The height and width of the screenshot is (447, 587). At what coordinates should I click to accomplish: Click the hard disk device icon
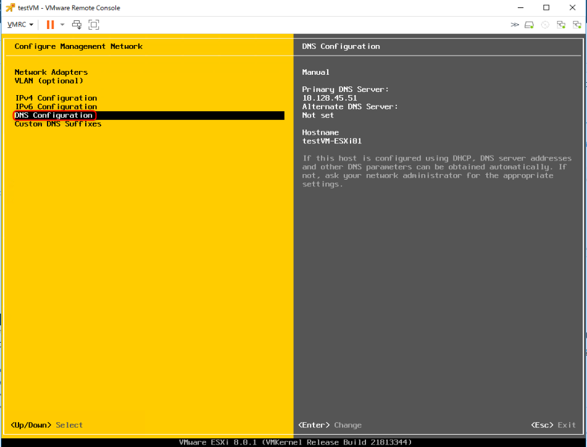point(529,25)
